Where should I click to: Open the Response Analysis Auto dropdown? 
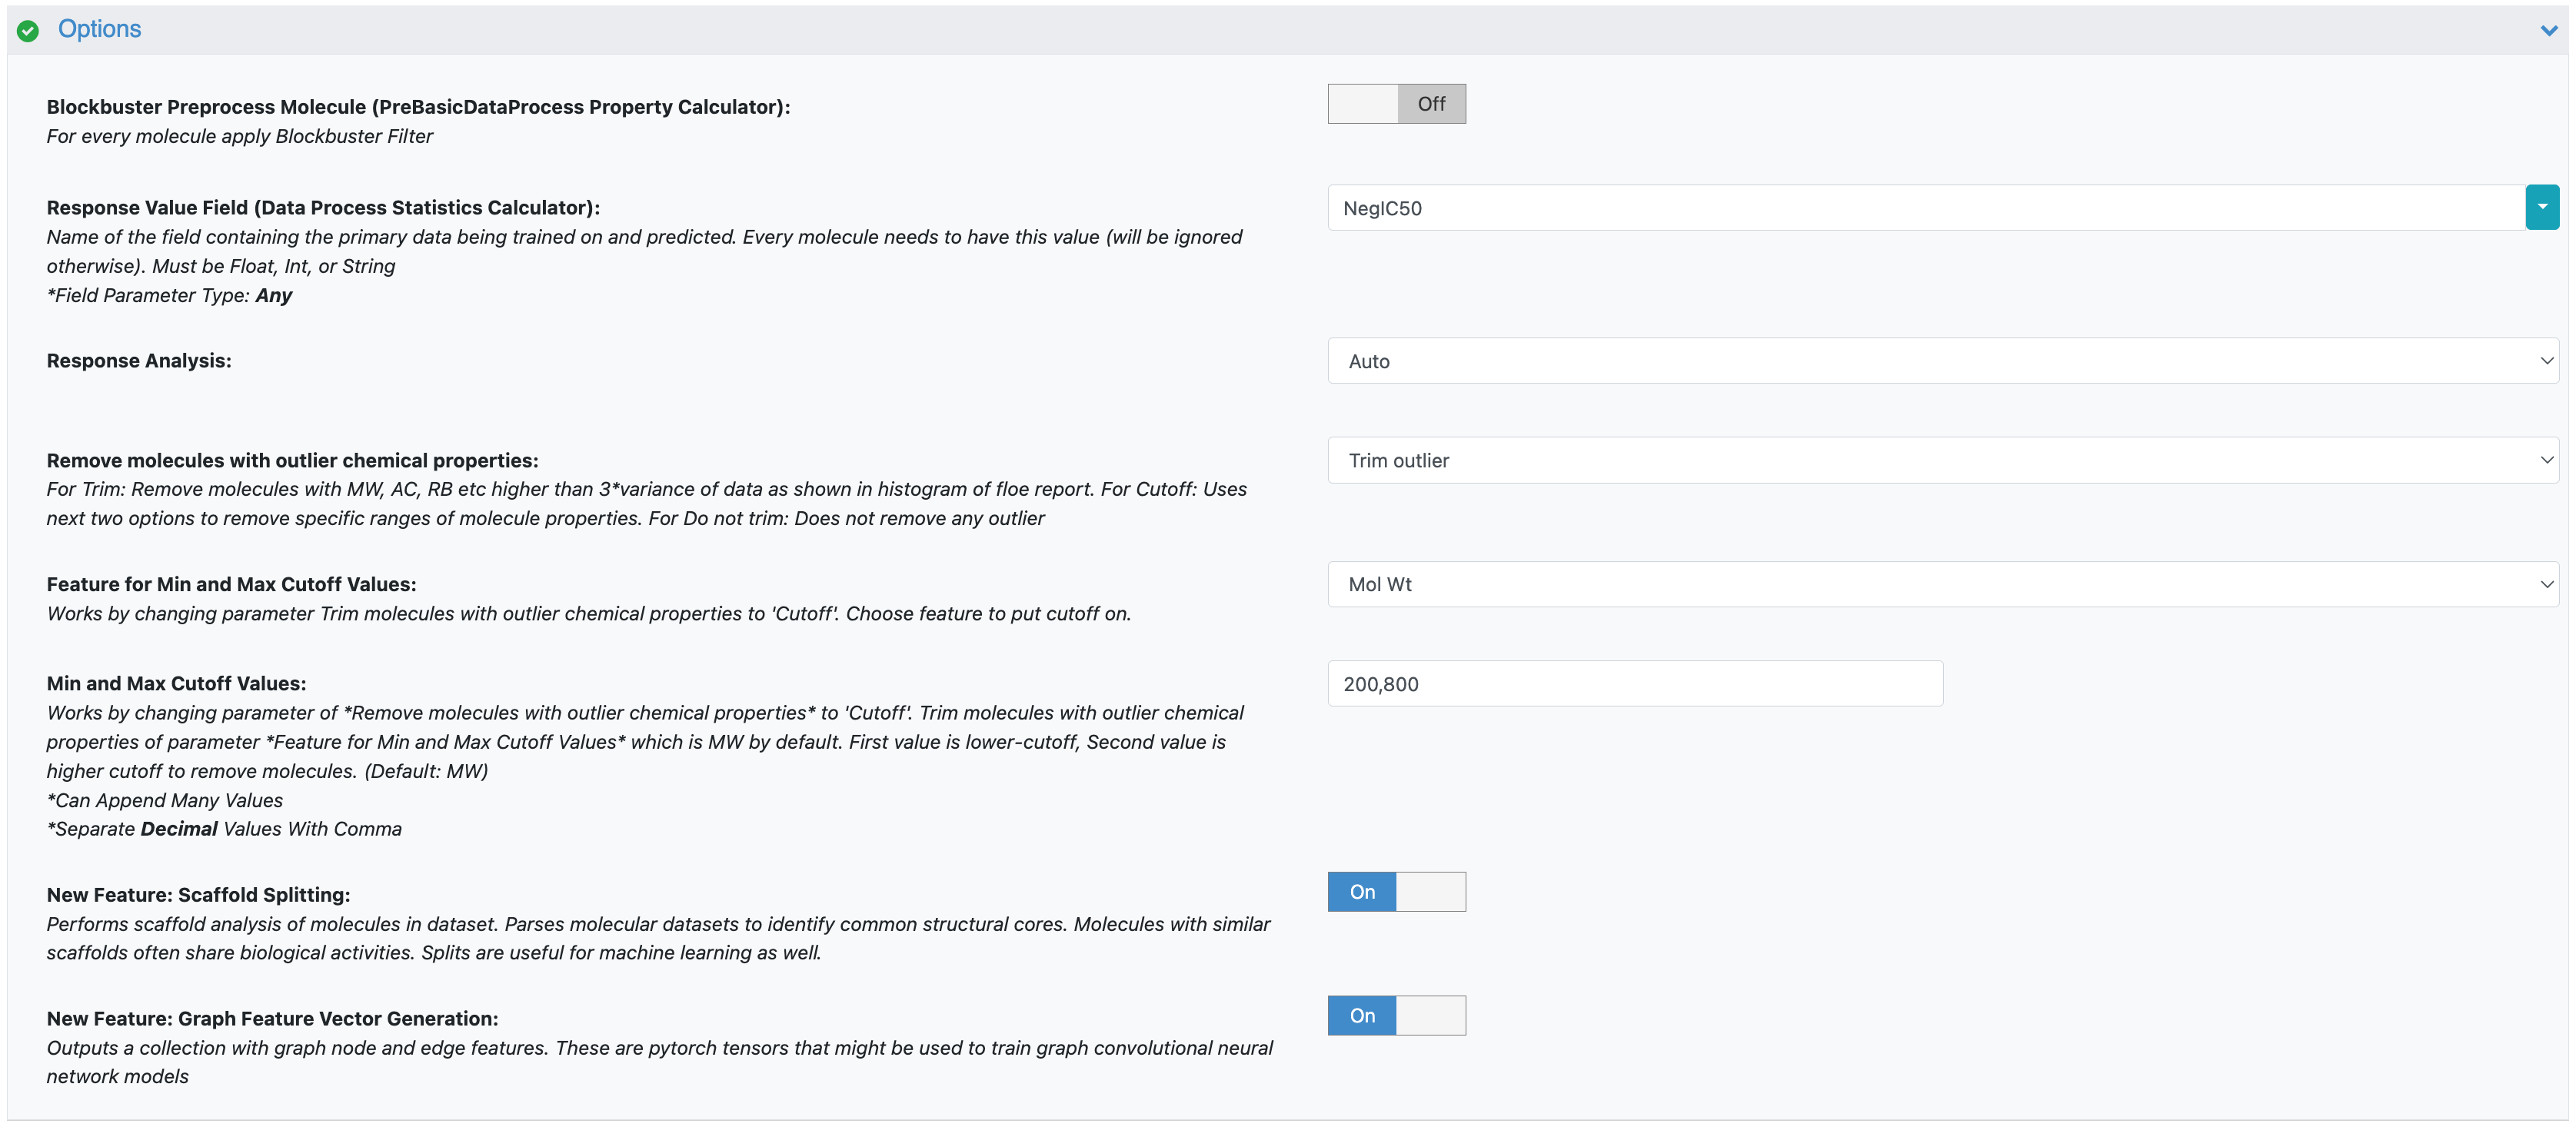pos(1942,361)
